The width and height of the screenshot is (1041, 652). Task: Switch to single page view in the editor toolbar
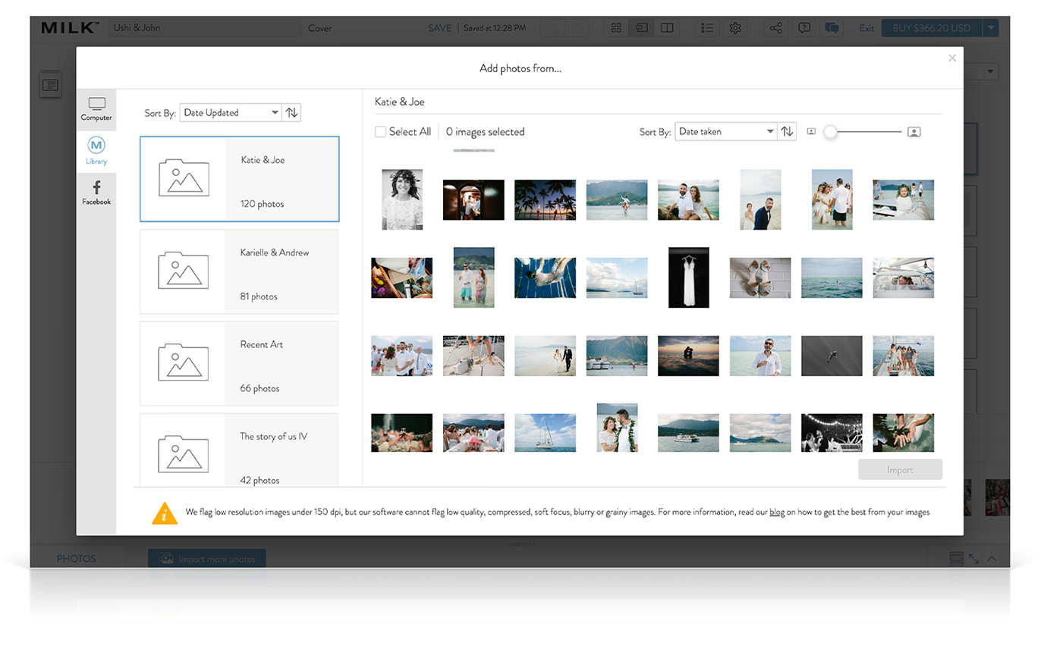point(642,28)
